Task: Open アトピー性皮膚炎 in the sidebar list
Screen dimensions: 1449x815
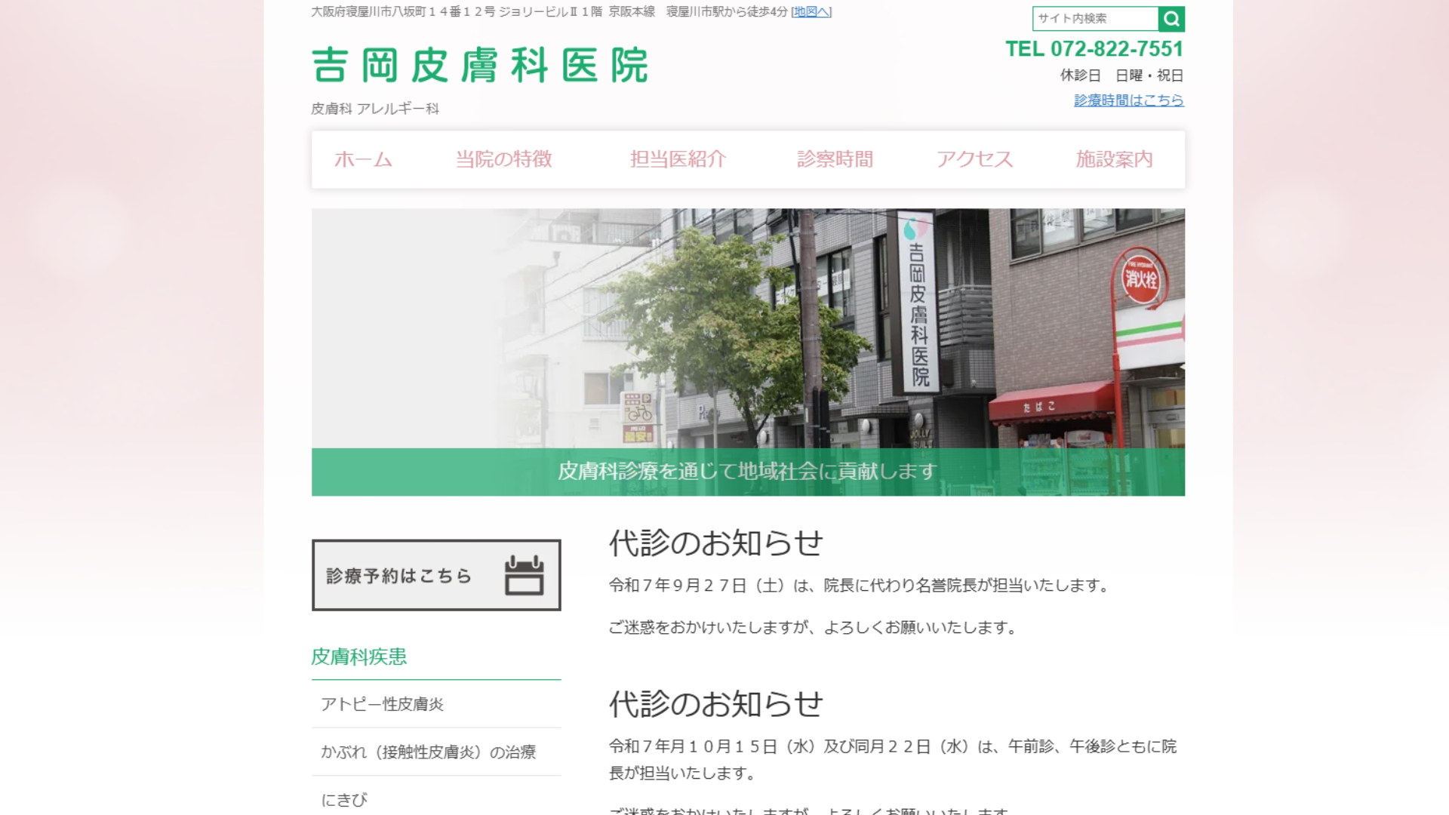Action: (x=383, y=704)
